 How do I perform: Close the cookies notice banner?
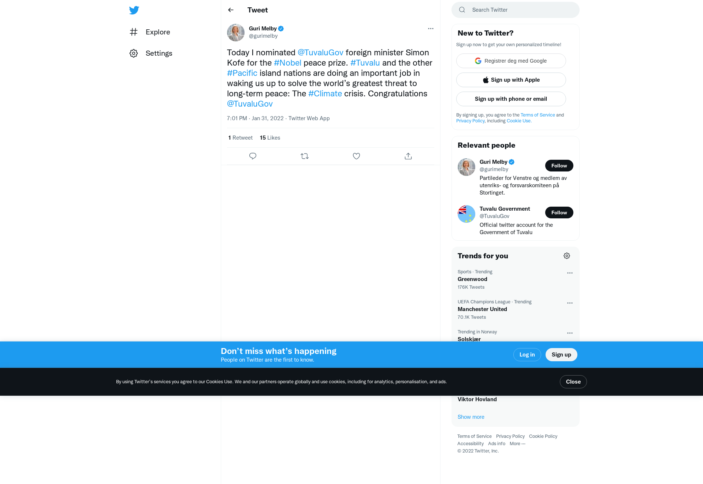(573, 382)
